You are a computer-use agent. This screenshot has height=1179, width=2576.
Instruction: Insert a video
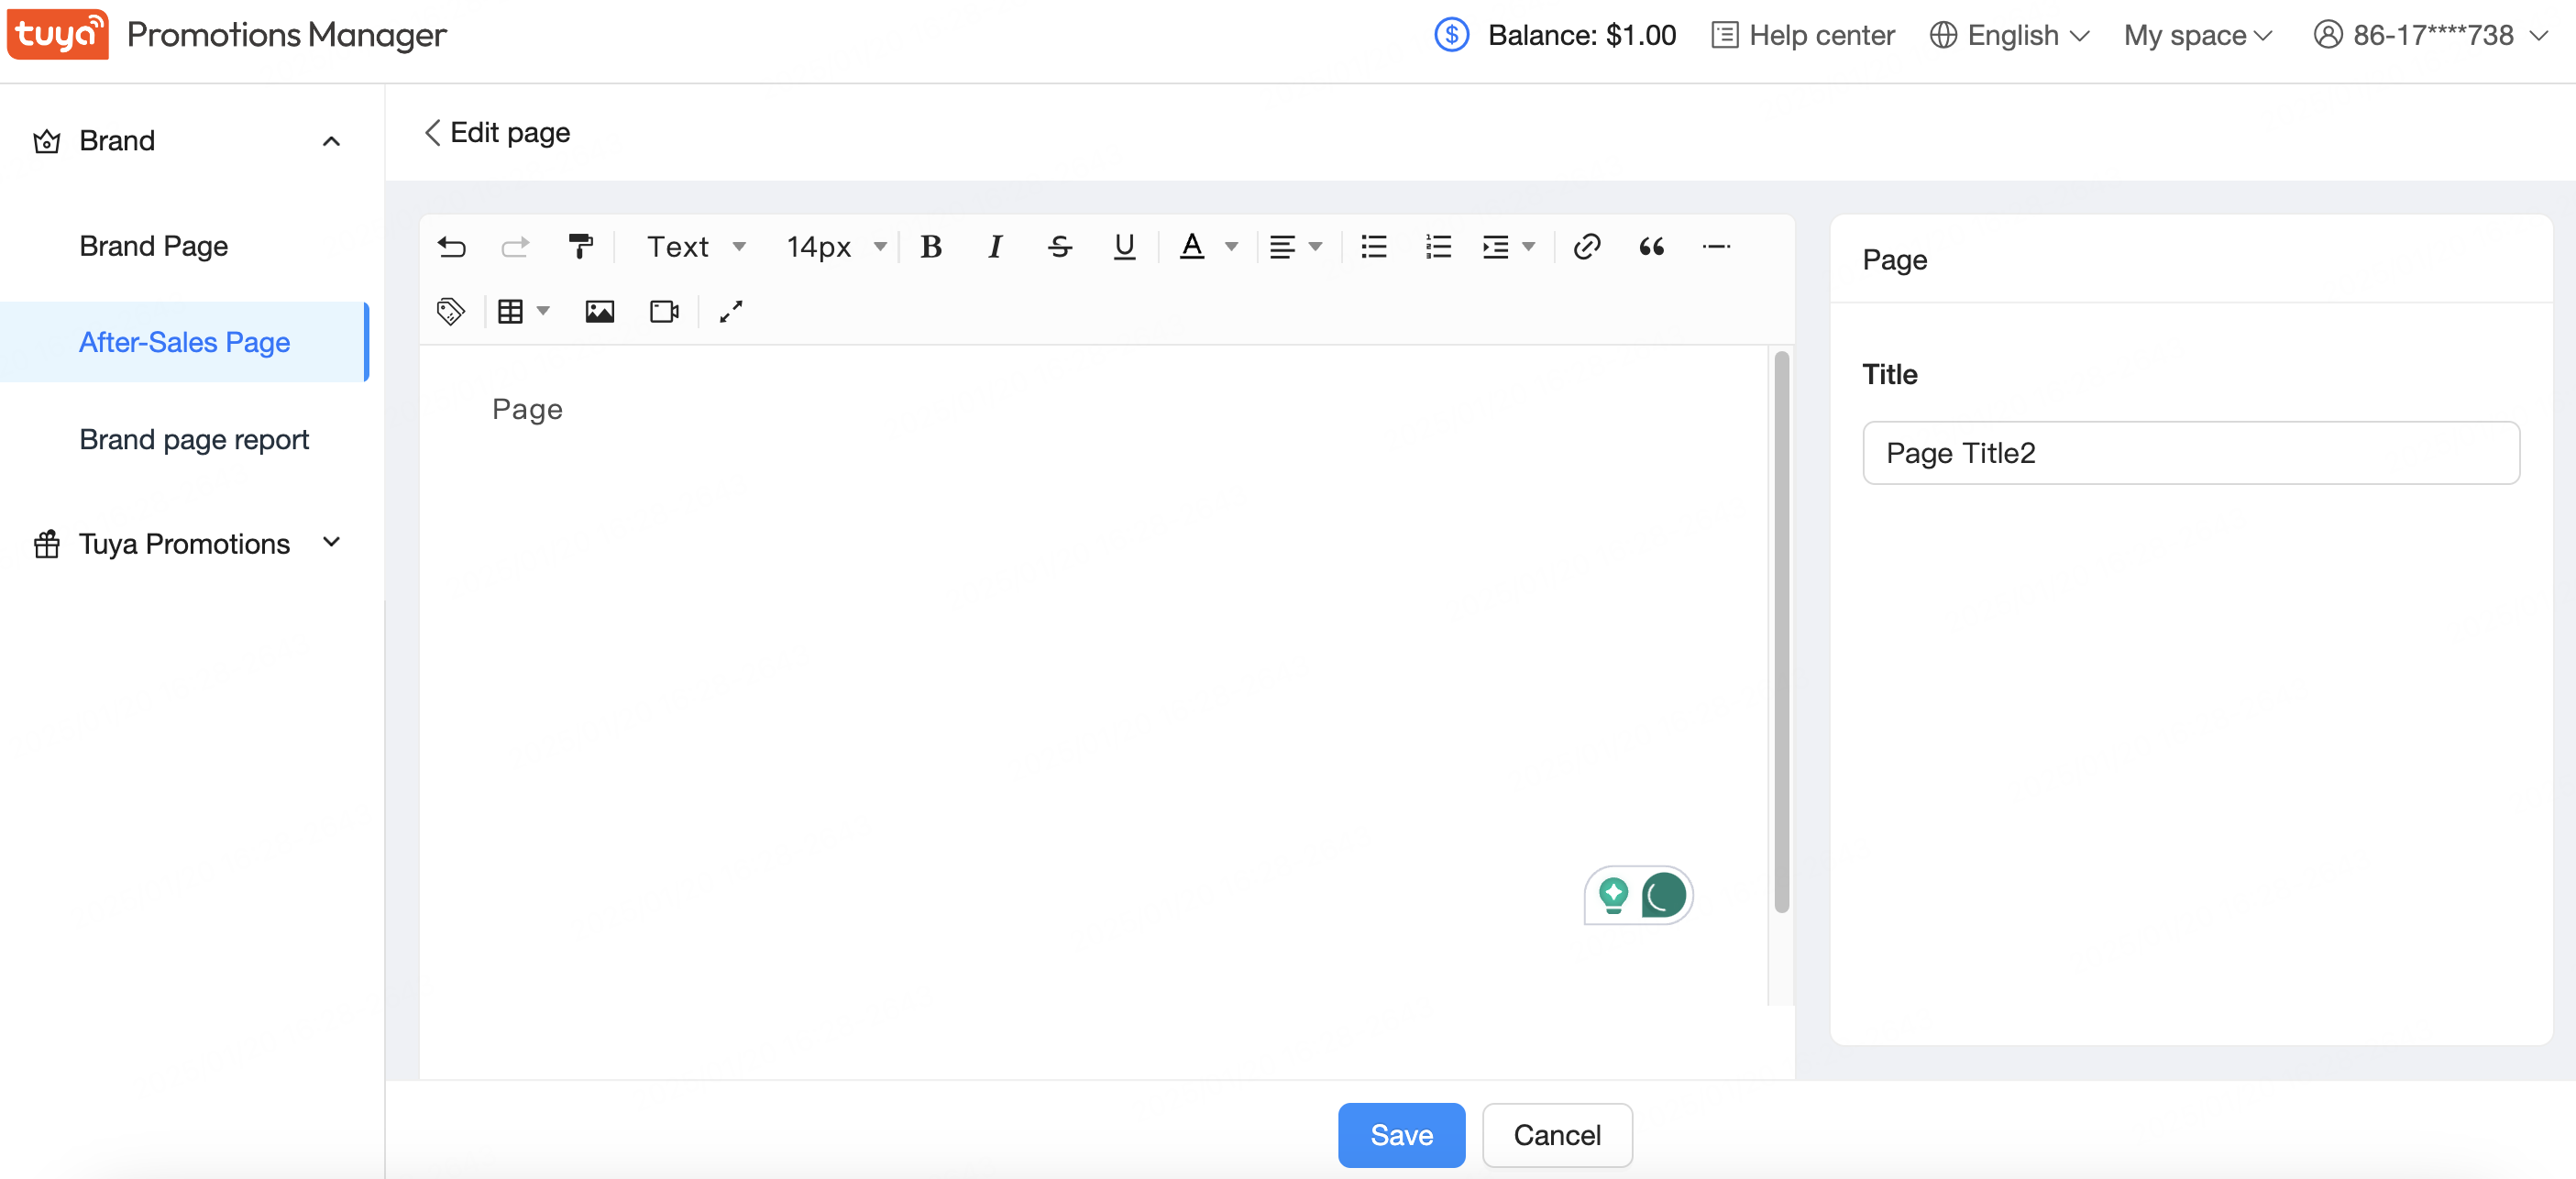point(665,312)
